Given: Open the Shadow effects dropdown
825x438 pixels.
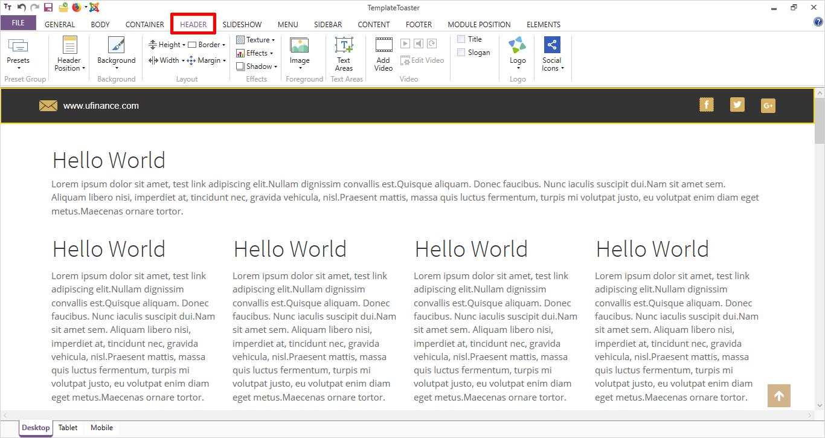Looking at the screenshot, I should [257, 66].
